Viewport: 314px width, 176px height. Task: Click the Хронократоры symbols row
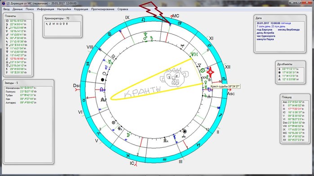click(57, 24)
